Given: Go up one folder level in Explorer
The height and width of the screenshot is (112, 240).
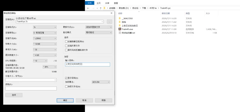Looking at the screenshot, I should point(100,8).
